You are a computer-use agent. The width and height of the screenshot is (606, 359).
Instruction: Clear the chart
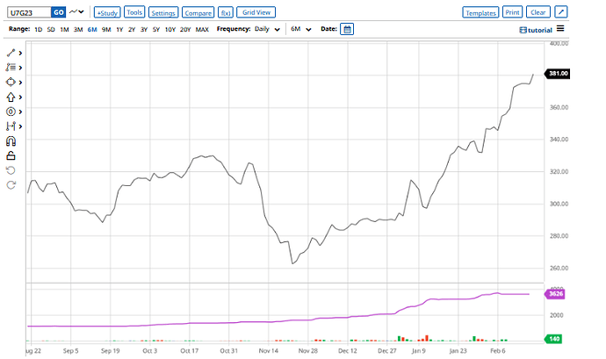[538, 12]
